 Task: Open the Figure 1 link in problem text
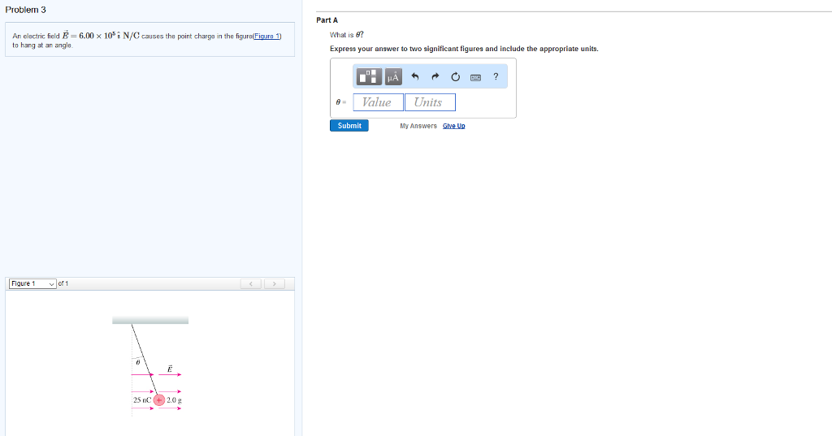pyautogui.click(x=266, y=36)
